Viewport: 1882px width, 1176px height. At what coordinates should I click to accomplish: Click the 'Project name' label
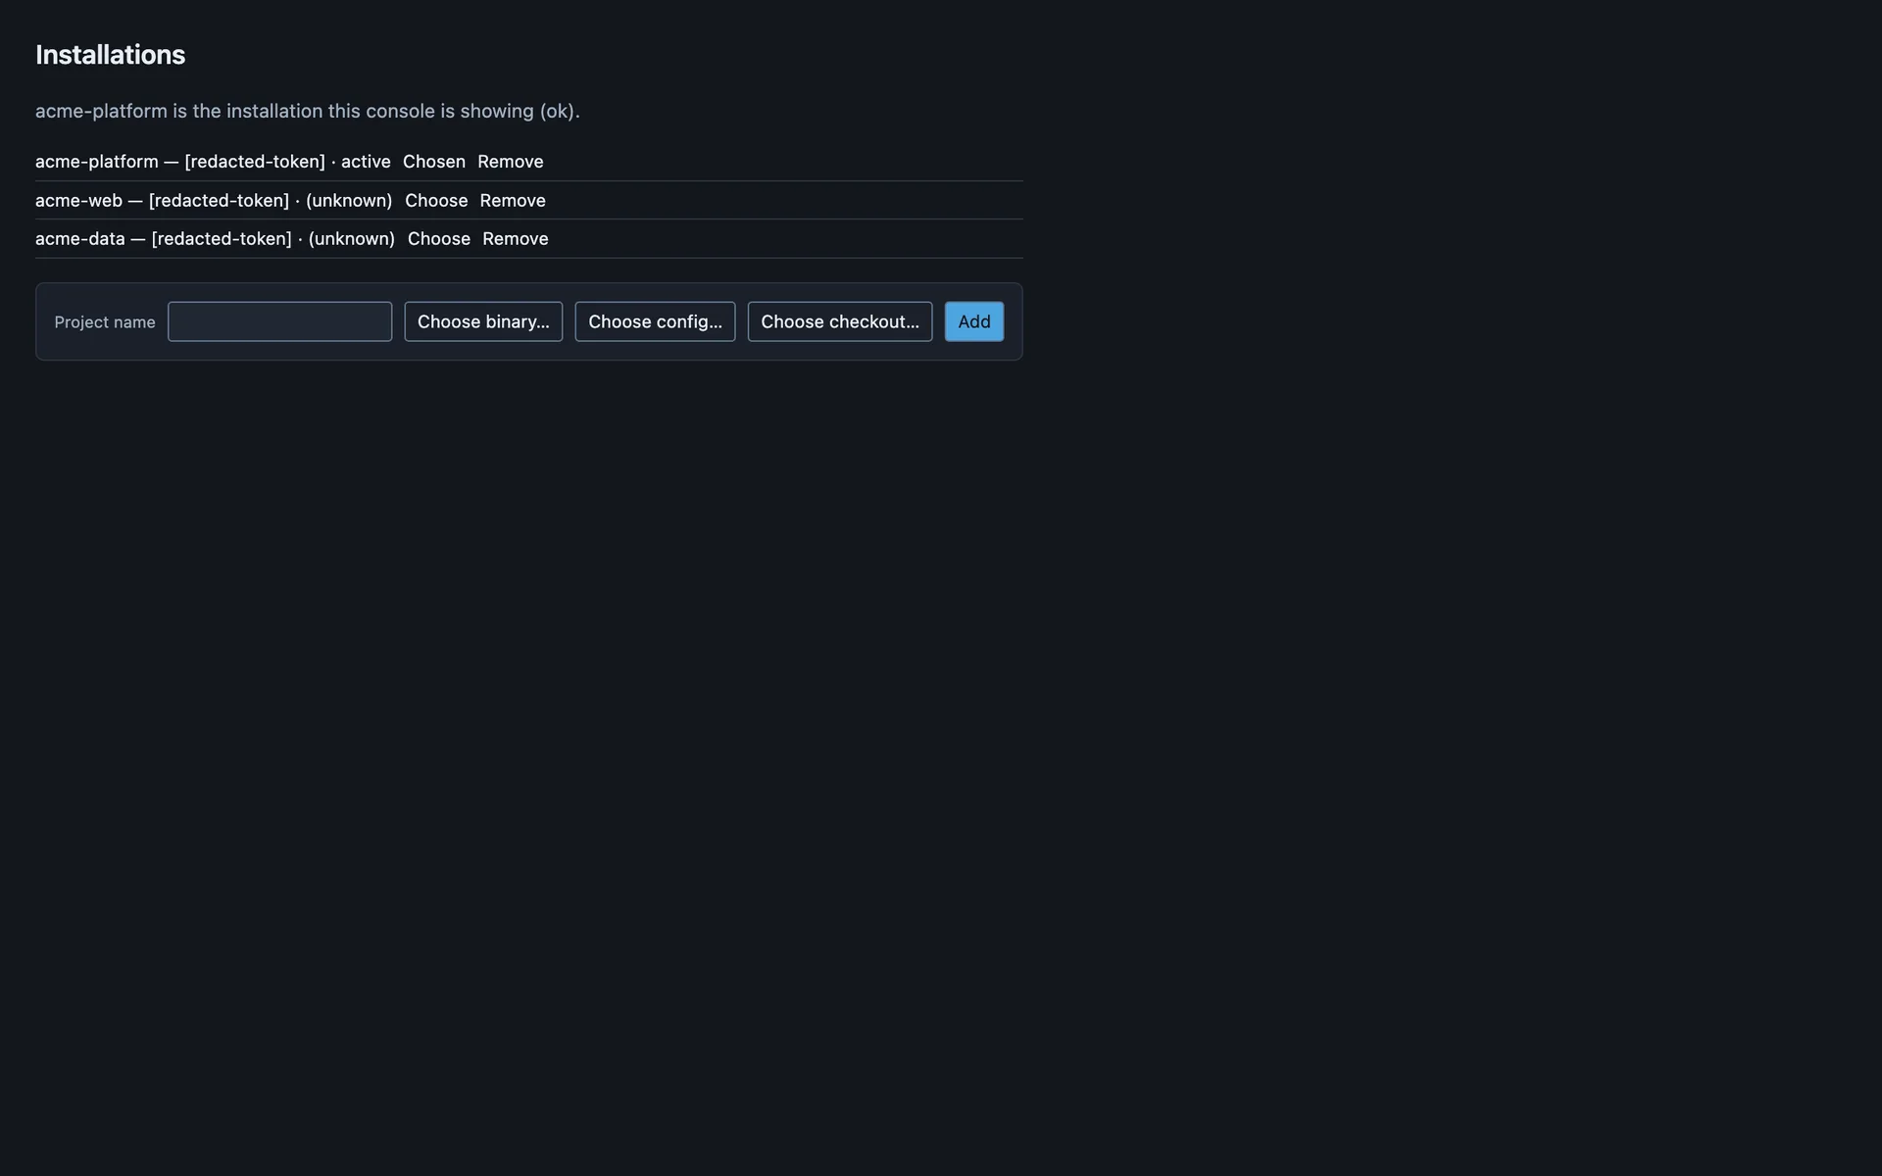[105, 322]
